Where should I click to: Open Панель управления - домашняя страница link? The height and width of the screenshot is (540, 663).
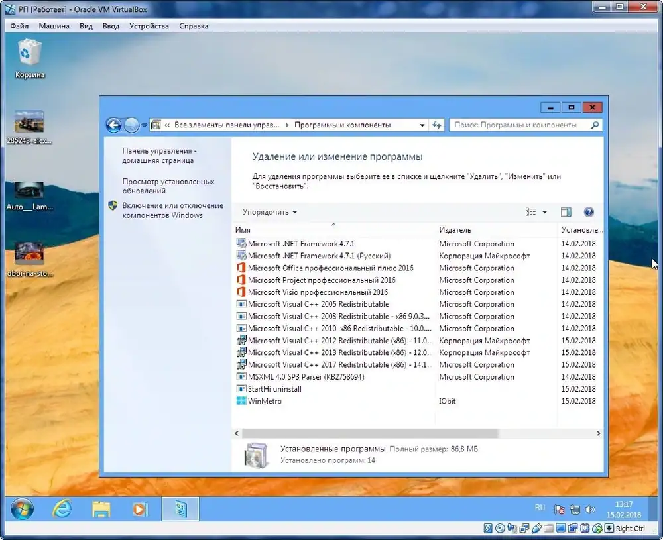coord(159,156)
